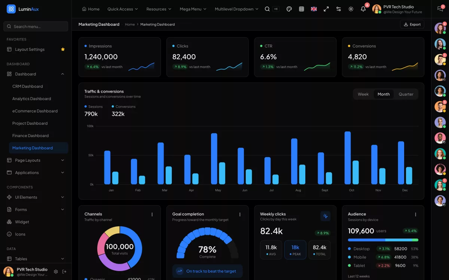Open Analytics Dashboard from sidebar
The width and height of the screenshot is (449, 280).
pos(39,99)
